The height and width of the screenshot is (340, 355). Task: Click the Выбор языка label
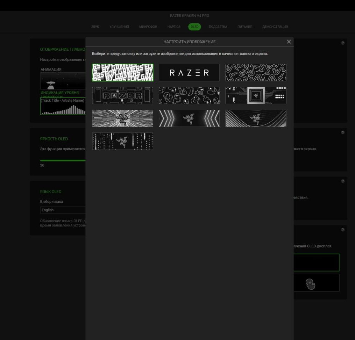coord(51,202)
